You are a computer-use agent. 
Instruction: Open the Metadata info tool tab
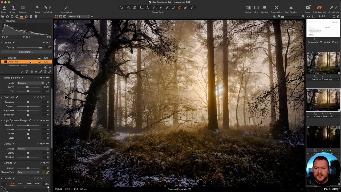point(36,17)
